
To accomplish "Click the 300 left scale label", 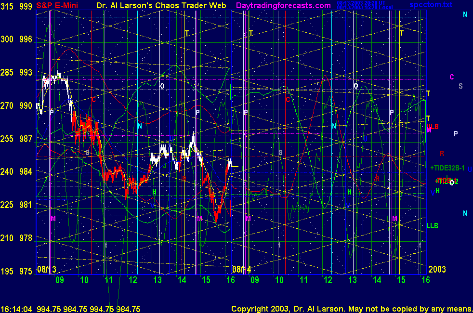I will [7, 39].
